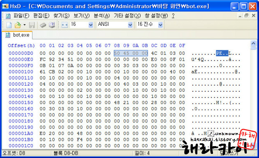This screenshot has width=259, height=158.
Task: Restore the inner document window
Action: pyautogui.click(x=246, y=16)
